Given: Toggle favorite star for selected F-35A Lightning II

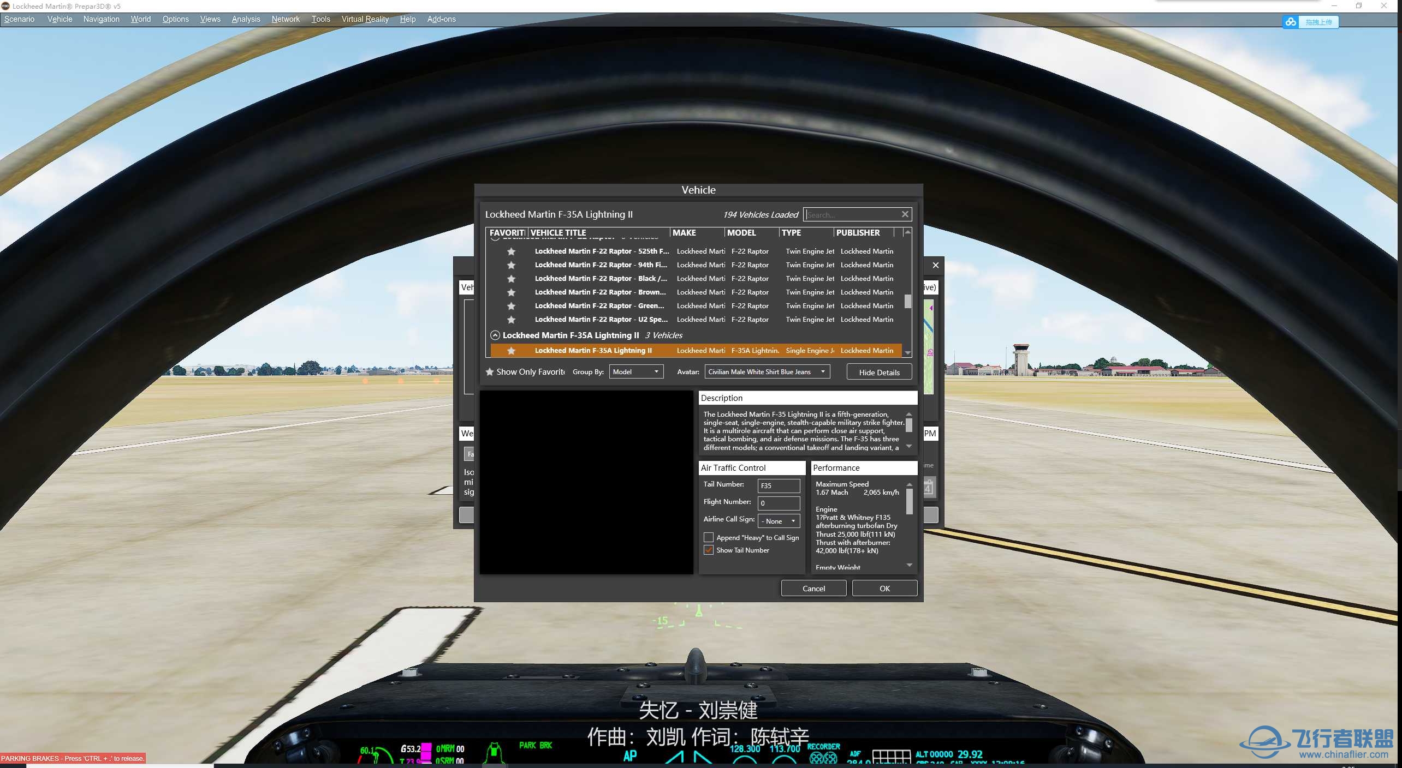Looking at the screenshot, I should [511, 351].
